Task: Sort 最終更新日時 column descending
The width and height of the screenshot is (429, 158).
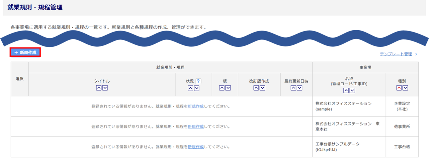Action: 300,88
